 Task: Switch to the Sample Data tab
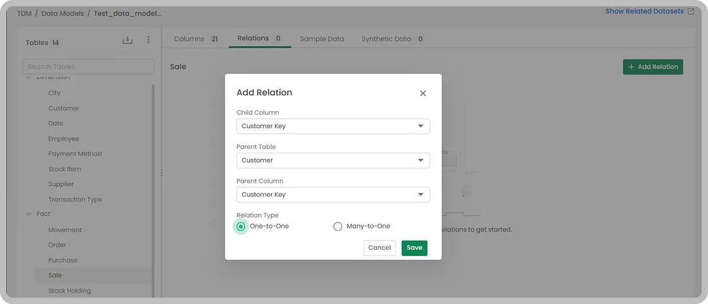coord(322,38)
